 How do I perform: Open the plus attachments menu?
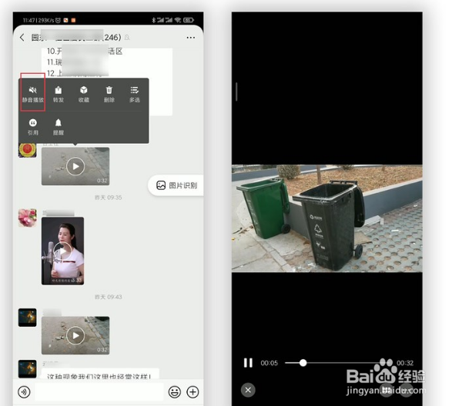[x=193, y=392]
